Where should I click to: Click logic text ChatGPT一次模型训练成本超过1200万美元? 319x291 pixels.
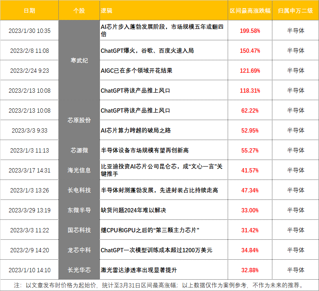point(156,250)
